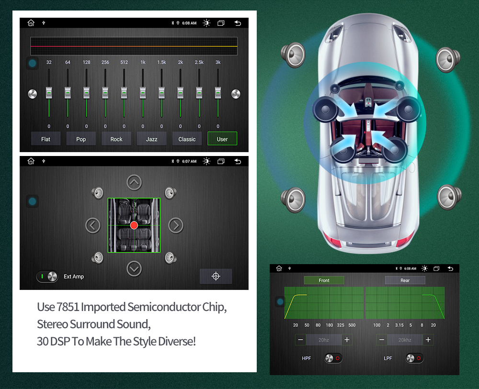Click the Rear low-pass filter graph

click(405, 303)
